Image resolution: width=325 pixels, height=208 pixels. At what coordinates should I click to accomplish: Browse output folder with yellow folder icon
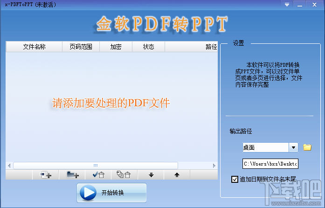(x=307, y=147)
